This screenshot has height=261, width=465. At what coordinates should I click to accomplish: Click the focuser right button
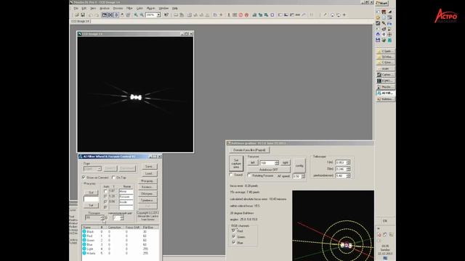coord(286,162)
